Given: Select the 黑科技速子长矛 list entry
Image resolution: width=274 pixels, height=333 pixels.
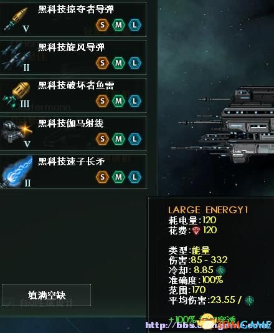Looking at the screenshot, I should coord(73,171).
